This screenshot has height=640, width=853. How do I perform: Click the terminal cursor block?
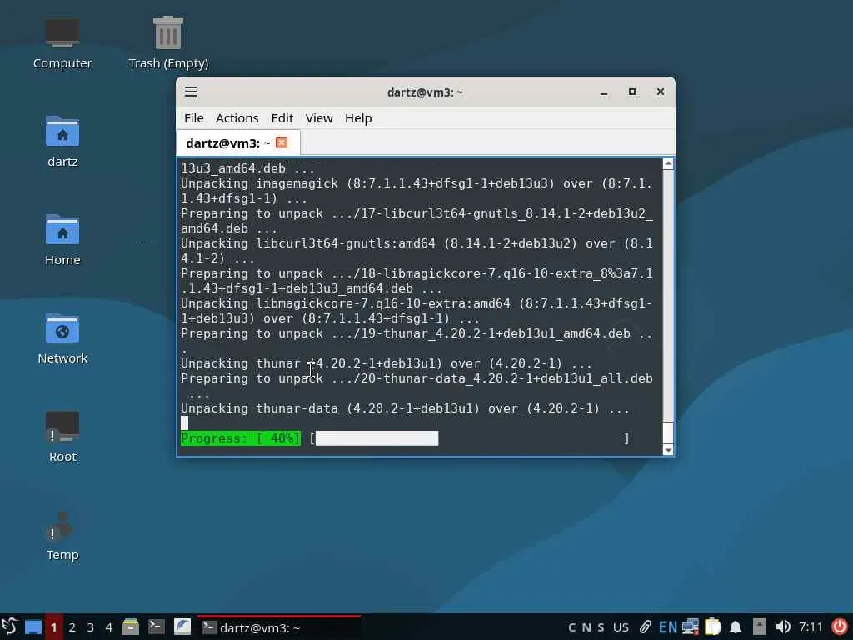(x=184, y=422)
